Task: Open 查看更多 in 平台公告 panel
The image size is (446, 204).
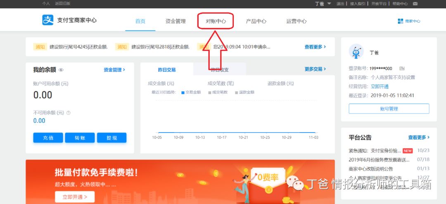Action: 419,138
